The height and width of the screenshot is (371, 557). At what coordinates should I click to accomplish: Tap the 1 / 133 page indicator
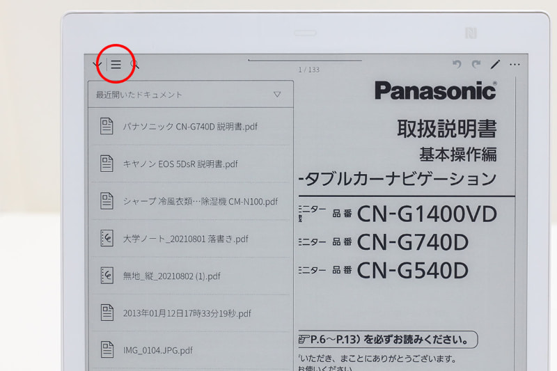308,70
